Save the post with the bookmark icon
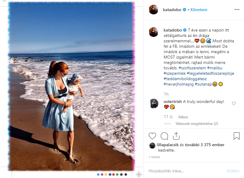Image resolution: width=244 pixels, height=178 pixels. (x=236, y=136)
